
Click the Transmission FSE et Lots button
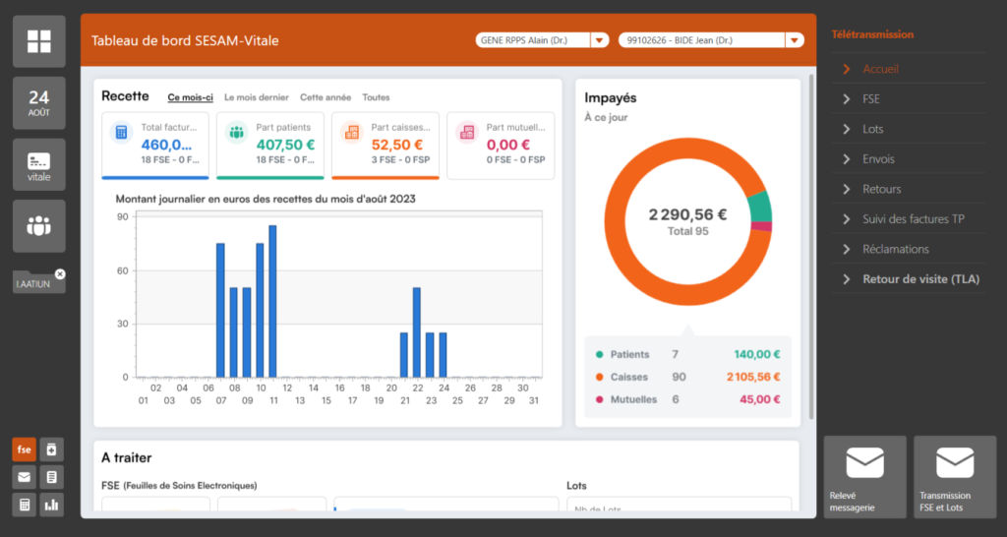coord(954,477)
